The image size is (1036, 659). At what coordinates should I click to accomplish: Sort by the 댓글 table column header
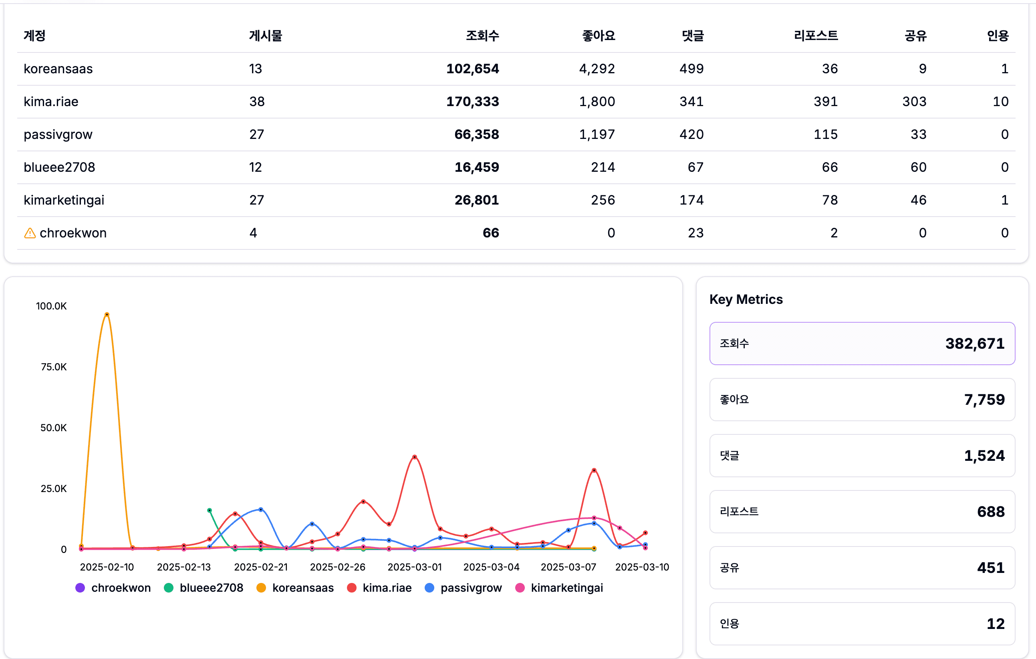[693, 36]
